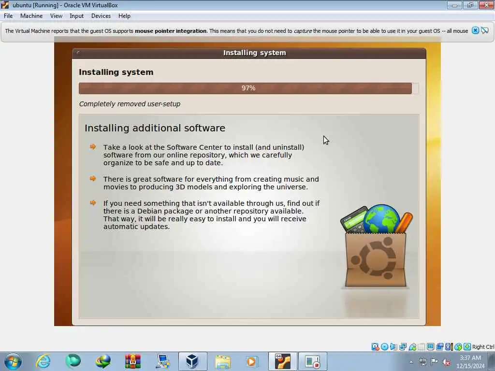The width and height of the screenshot is (495, 371).
Task: Open Windows Media Player from taskbar
Action: 252,361
